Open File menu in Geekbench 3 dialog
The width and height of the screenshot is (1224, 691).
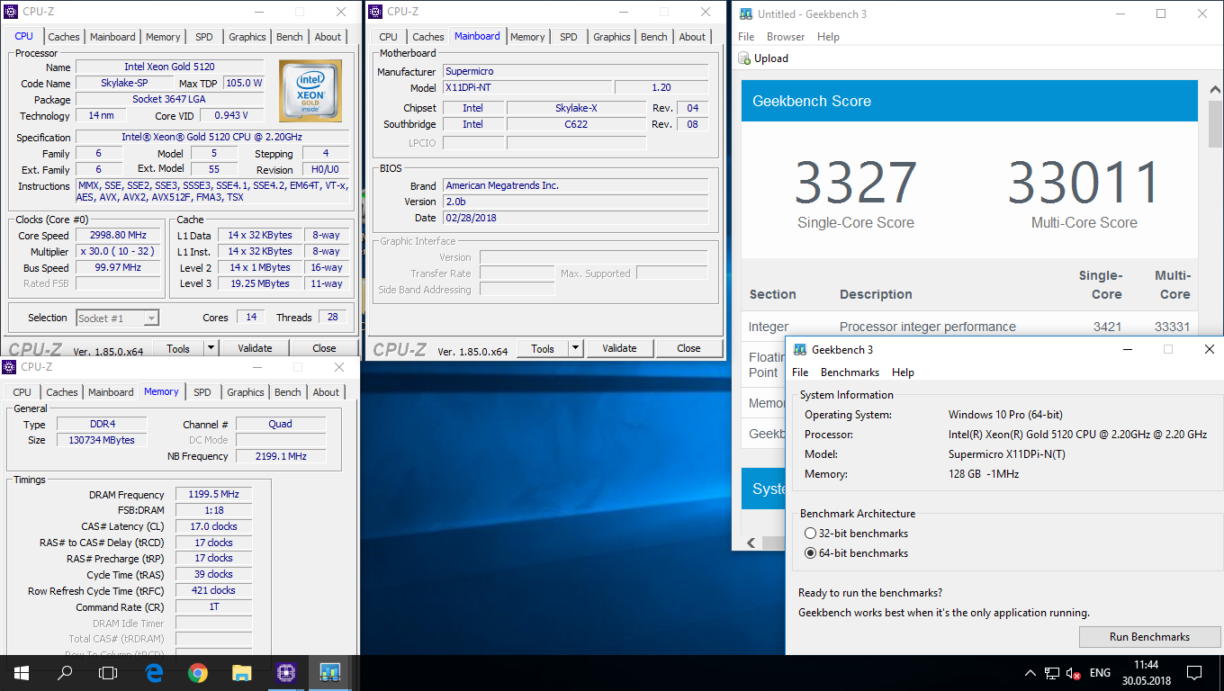[800, 372]
